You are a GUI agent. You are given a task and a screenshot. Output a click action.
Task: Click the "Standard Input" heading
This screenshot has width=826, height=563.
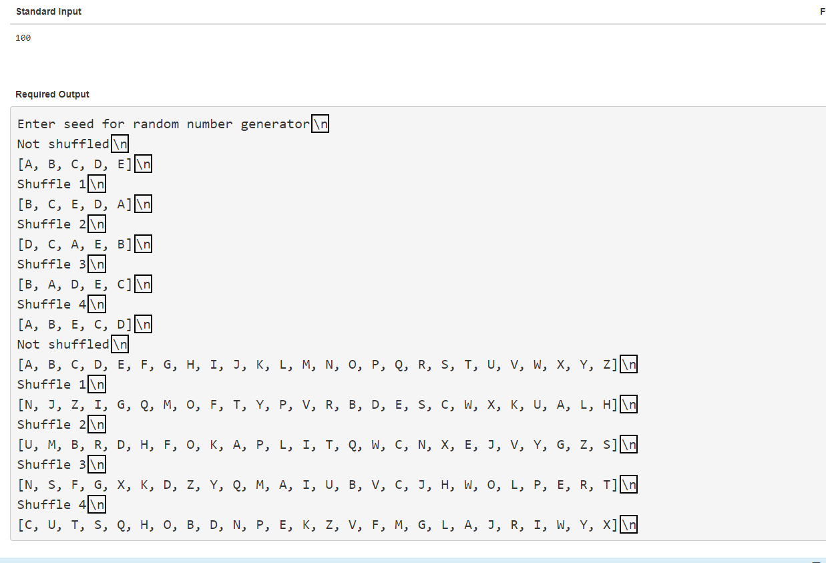click(49, 11)
